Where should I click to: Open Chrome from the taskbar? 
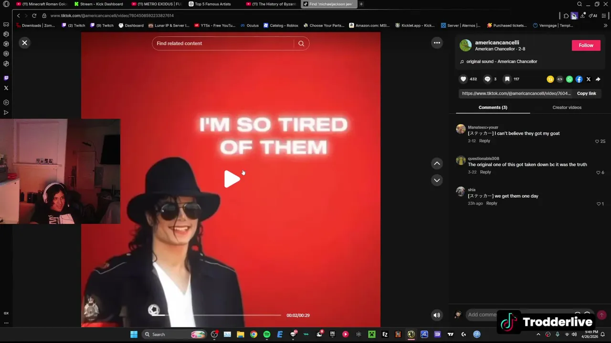(x=253, y=334)
